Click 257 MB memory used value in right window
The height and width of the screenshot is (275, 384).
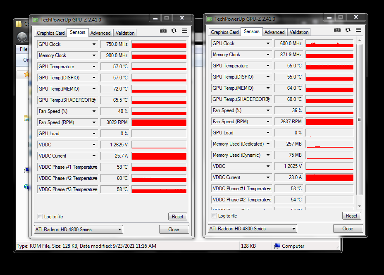pos(289,144)
